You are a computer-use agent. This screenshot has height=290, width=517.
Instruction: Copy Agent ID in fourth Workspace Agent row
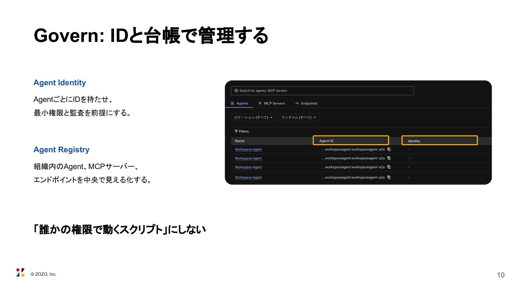click(x=389, y=177)
